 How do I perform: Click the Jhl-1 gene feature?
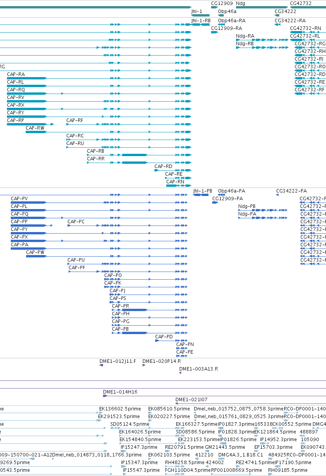[200, 15]
